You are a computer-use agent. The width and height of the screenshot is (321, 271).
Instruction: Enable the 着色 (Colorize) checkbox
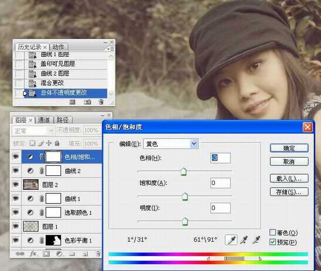[273, 233]
